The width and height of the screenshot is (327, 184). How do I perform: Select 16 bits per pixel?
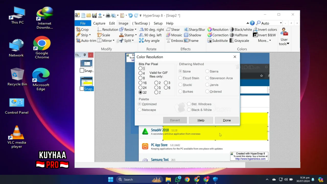(x=140, y=83)
